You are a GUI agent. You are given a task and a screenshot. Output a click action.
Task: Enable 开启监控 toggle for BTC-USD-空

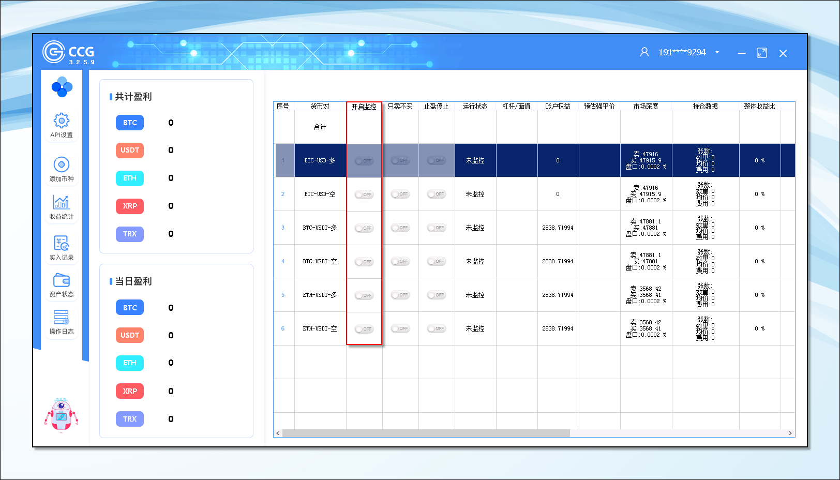(x=364, y=194)
